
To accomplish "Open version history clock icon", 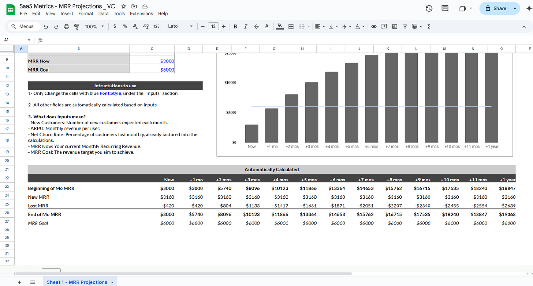I will coord(429,8).
